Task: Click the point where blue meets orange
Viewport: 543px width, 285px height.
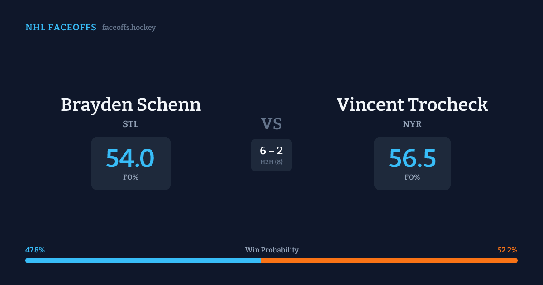Action: click(261, 261)
